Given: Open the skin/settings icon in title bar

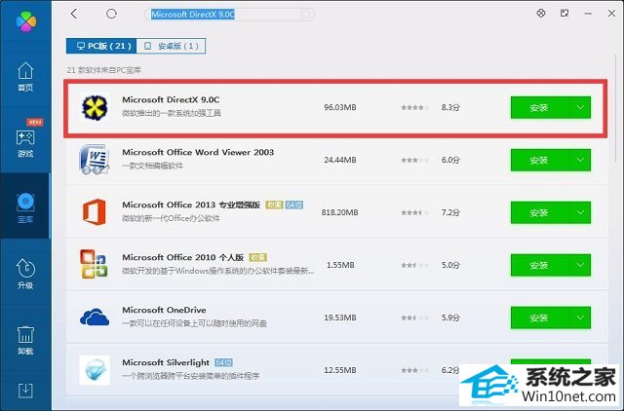Looking at the screenshot, I should 541,13.
